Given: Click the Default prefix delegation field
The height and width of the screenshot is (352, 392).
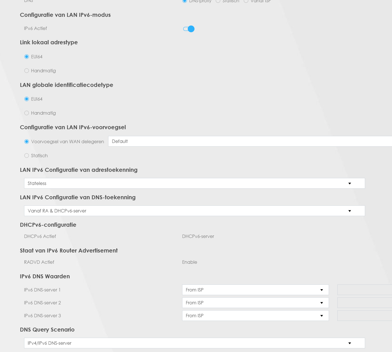Looking at the screenshot, I should click(249, 141).
